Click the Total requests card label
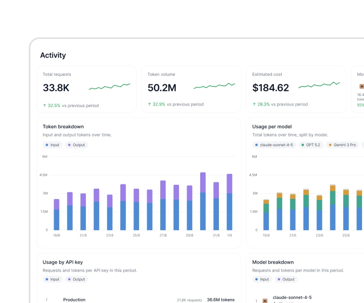The image size is (364, 303). [x=57, y=74]
